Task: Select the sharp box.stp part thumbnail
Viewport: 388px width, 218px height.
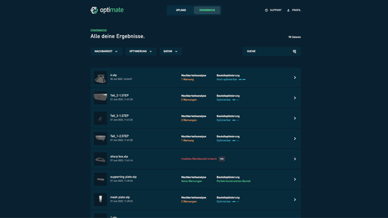Action: click(x=100, y=159)
